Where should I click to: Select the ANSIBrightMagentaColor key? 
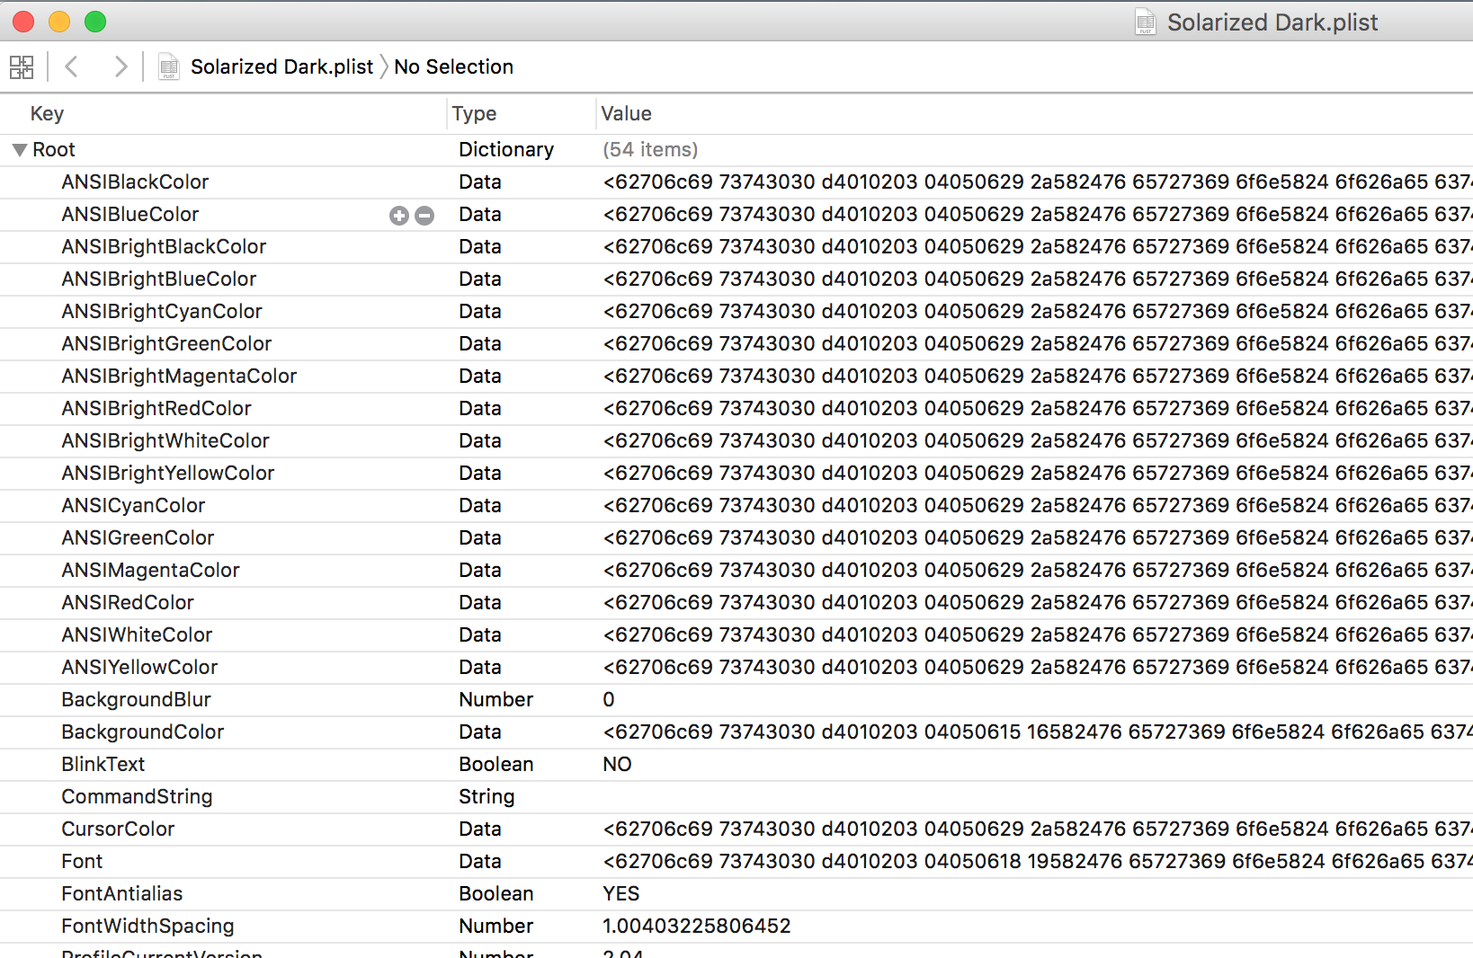point(179,376)
